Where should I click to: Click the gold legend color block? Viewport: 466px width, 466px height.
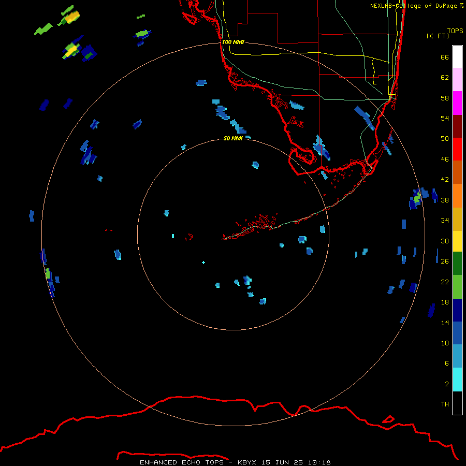pyautogui.click(x=457, y=219)
